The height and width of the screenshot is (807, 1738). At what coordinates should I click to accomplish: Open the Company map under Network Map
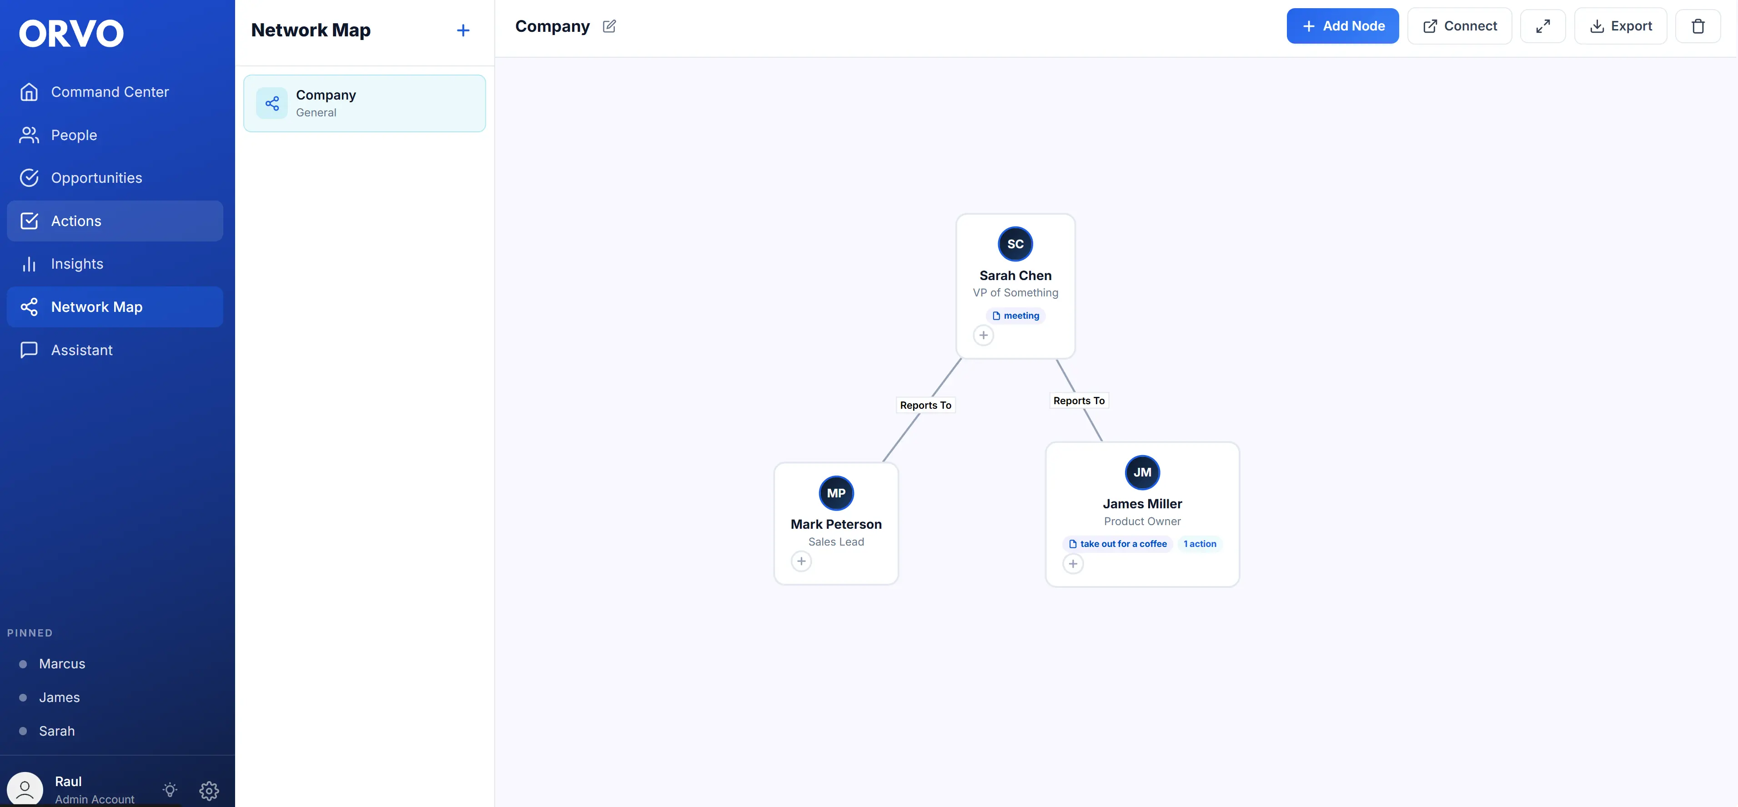click(x=364, y=103)
